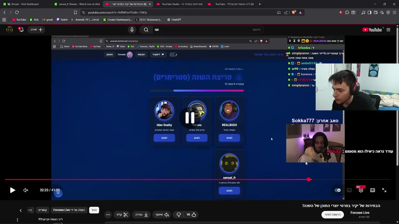Toggle captions in the video player
Viewport: 399px width, 224px height.
[349, 190]
